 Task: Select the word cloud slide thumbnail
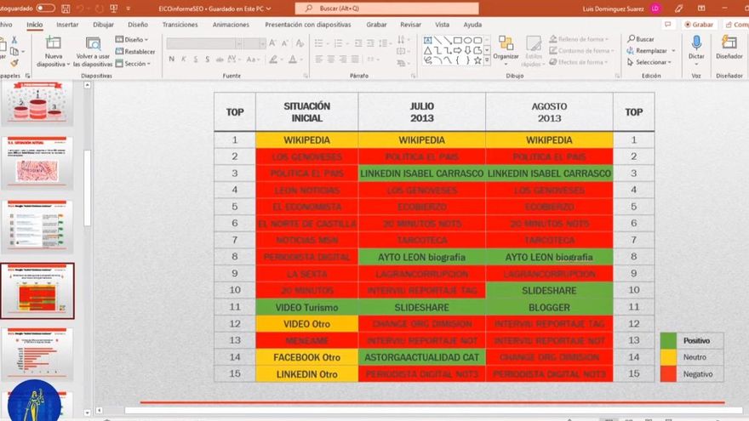37,163
